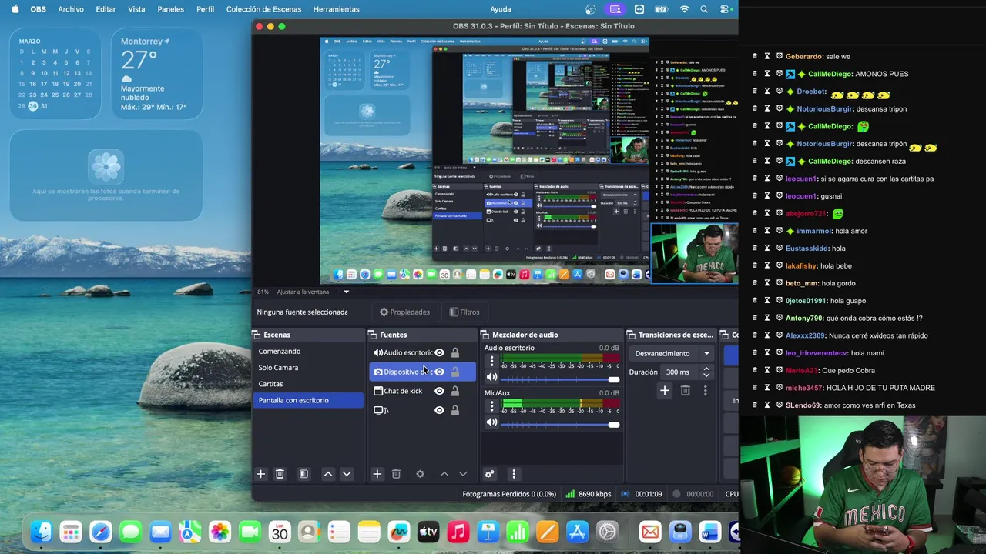Open Freeform app in the Dock
The image size is (986, 554).
(x=398, y=532)
